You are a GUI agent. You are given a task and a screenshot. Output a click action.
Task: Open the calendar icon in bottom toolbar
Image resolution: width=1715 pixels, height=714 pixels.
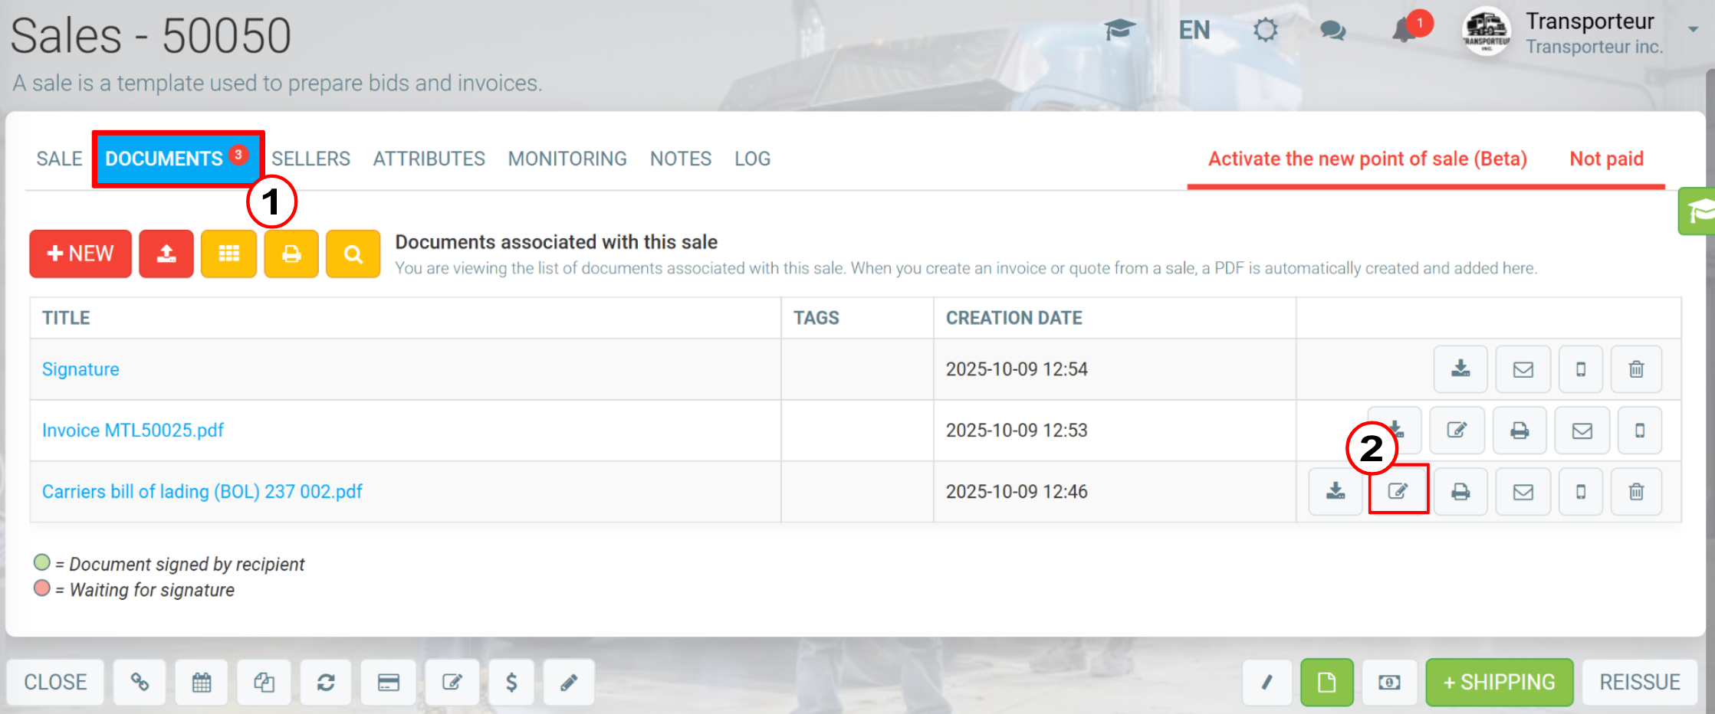click(202, 682)
